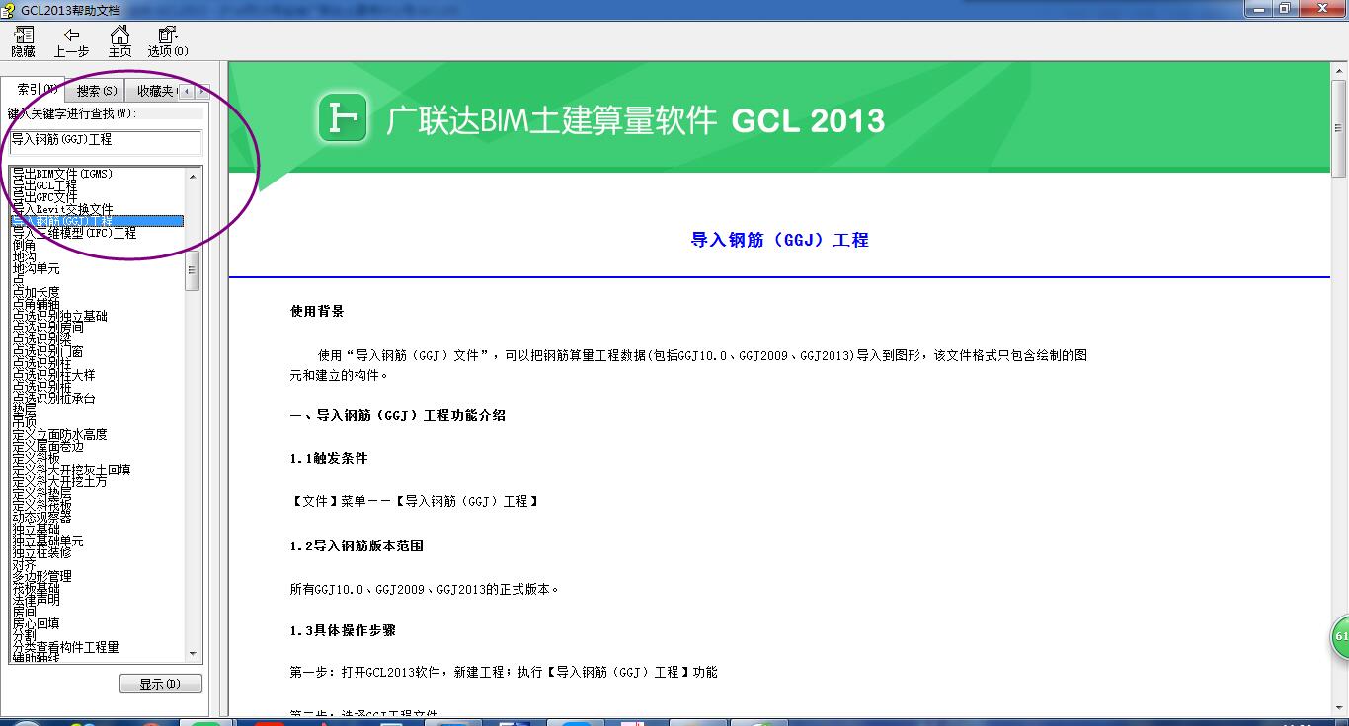The width and height of the screenshot is (1349, 726).
Task: Select index entry 定义斜大开挖灰土回填
Action: 71,470
